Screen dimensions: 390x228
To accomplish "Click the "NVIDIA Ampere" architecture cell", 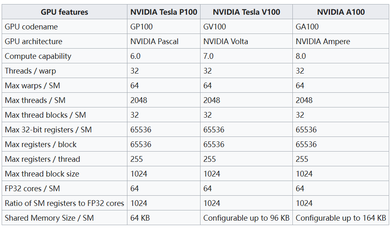I will coord(323,41).
